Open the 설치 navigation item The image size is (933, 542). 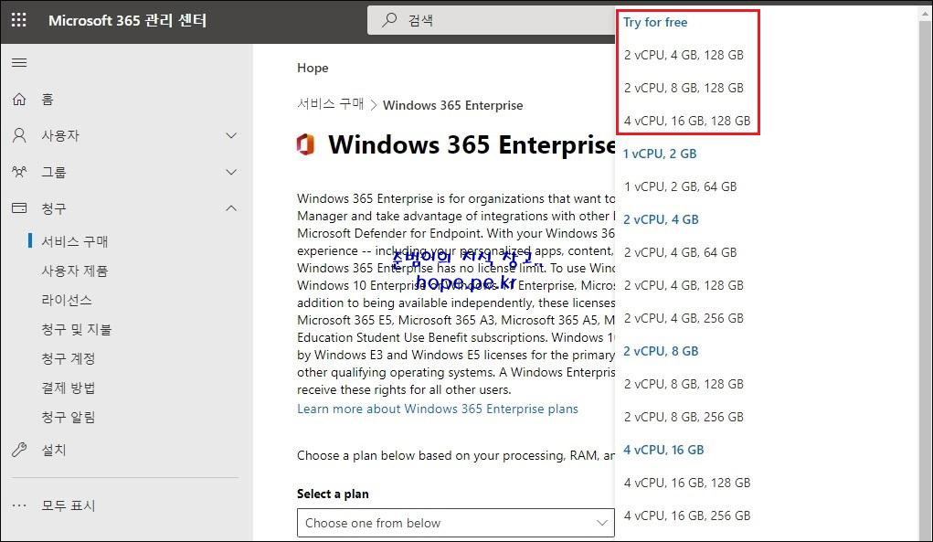(x=54, y=450)
